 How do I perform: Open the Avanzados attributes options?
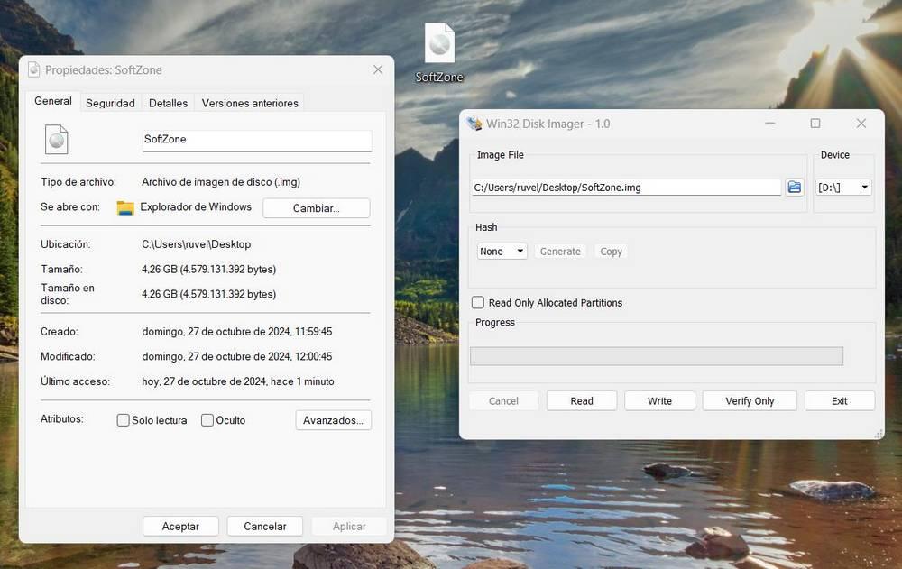coord(333,420)
